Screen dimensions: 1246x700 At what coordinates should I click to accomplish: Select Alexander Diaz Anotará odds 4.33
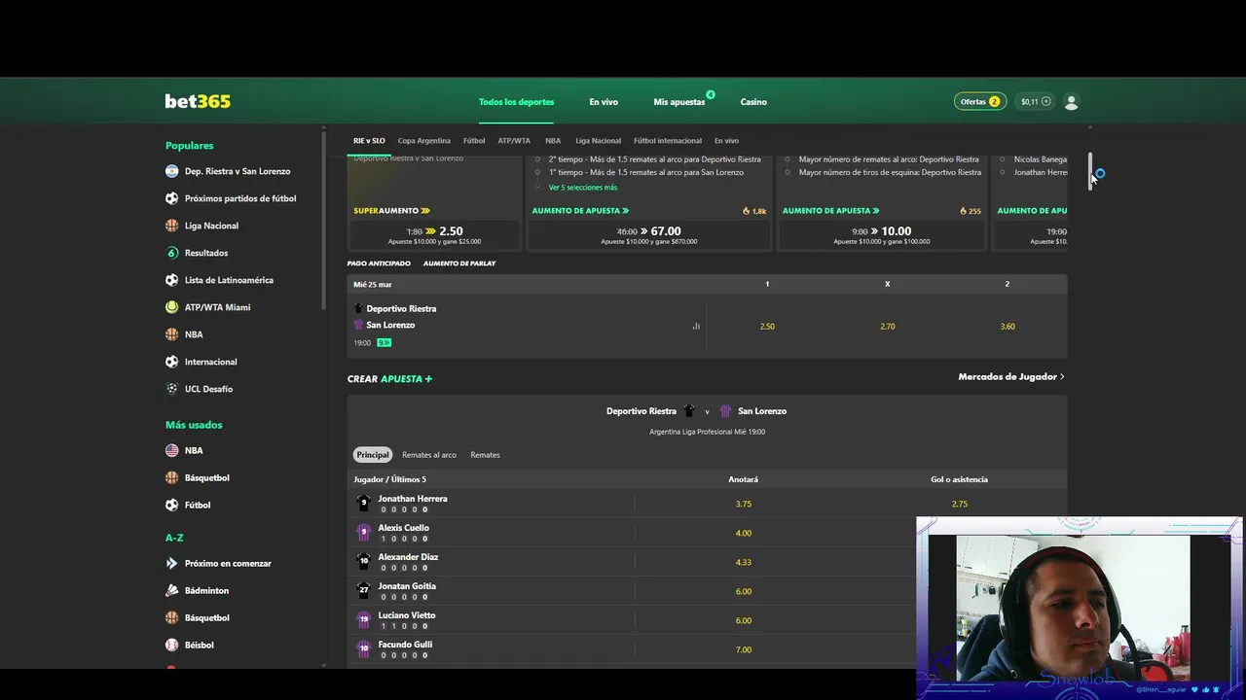[744, 562]
